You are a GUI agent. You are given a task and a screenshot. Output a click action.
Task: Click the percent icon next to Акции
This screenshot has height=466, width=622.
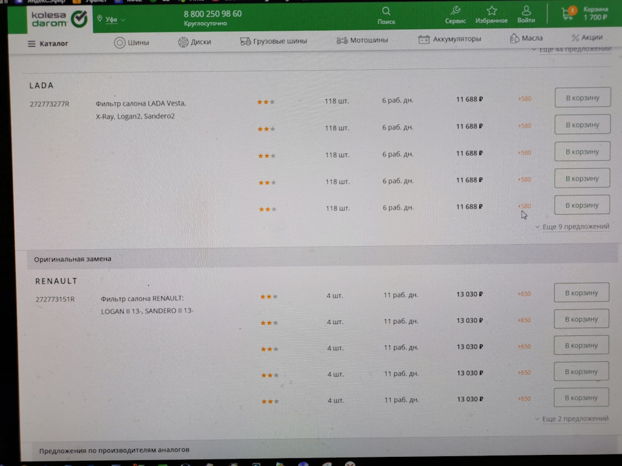coord(575,38)
